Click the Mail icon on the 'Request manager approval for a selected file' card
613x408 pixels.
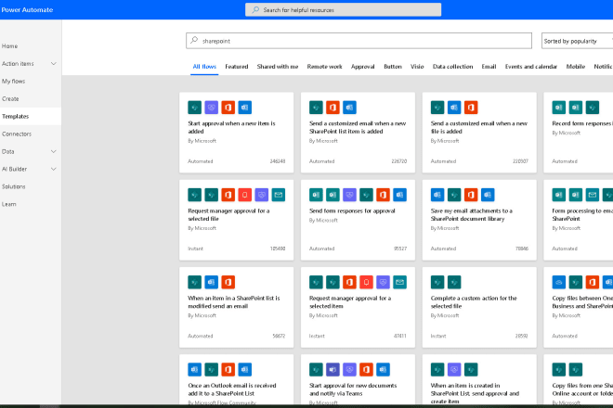click(x=279, y=195)
